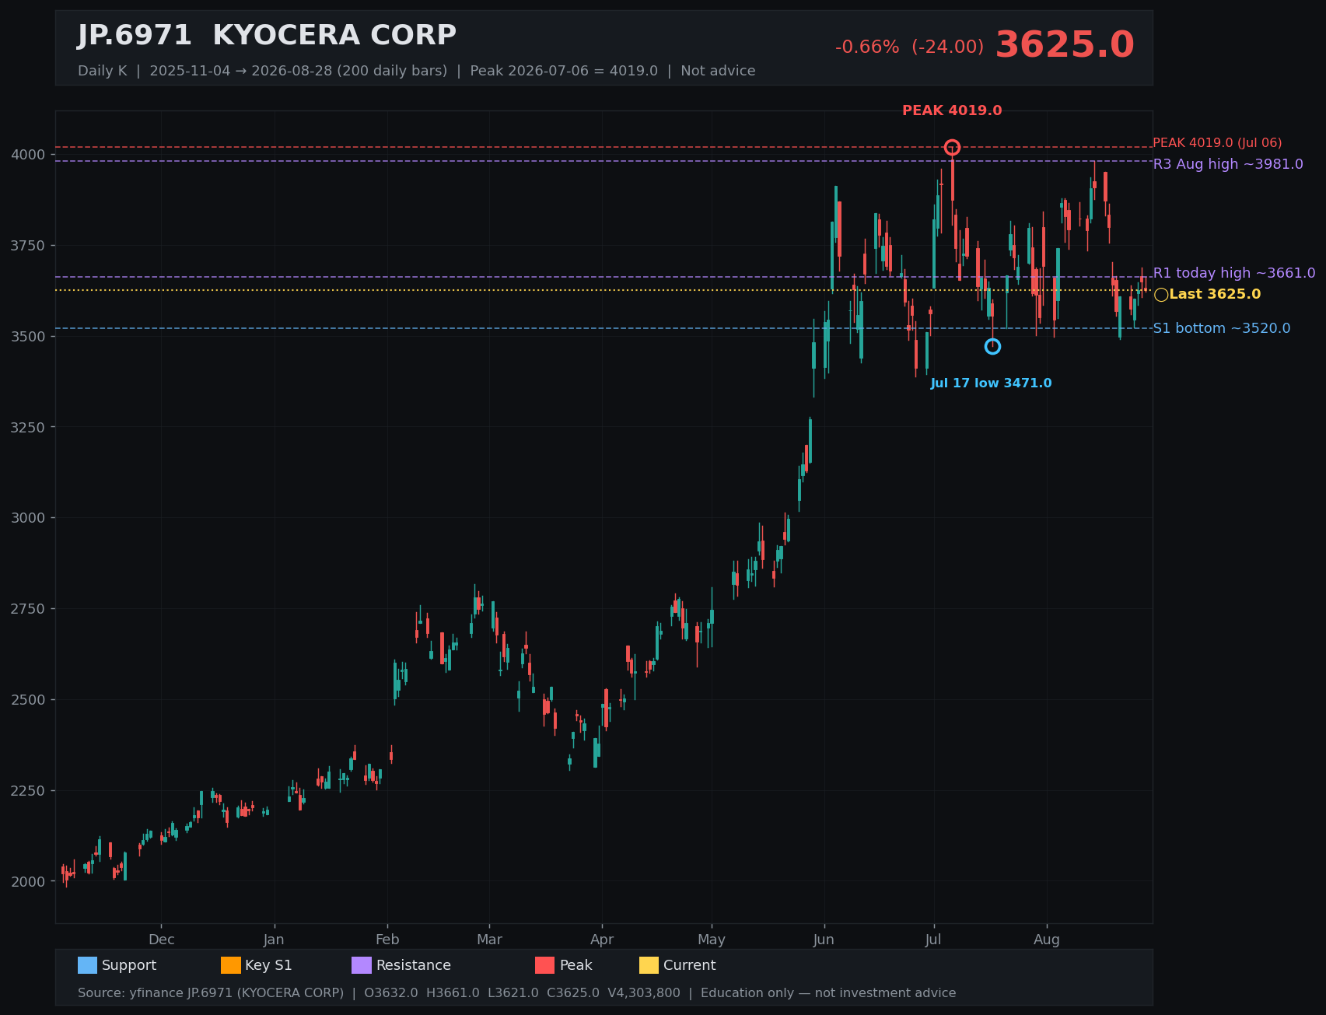Click the 'Daily K' date range subtitle
Image resolution: width=1326 pixels, height=1015 pixels.
[x=416, y=71]
